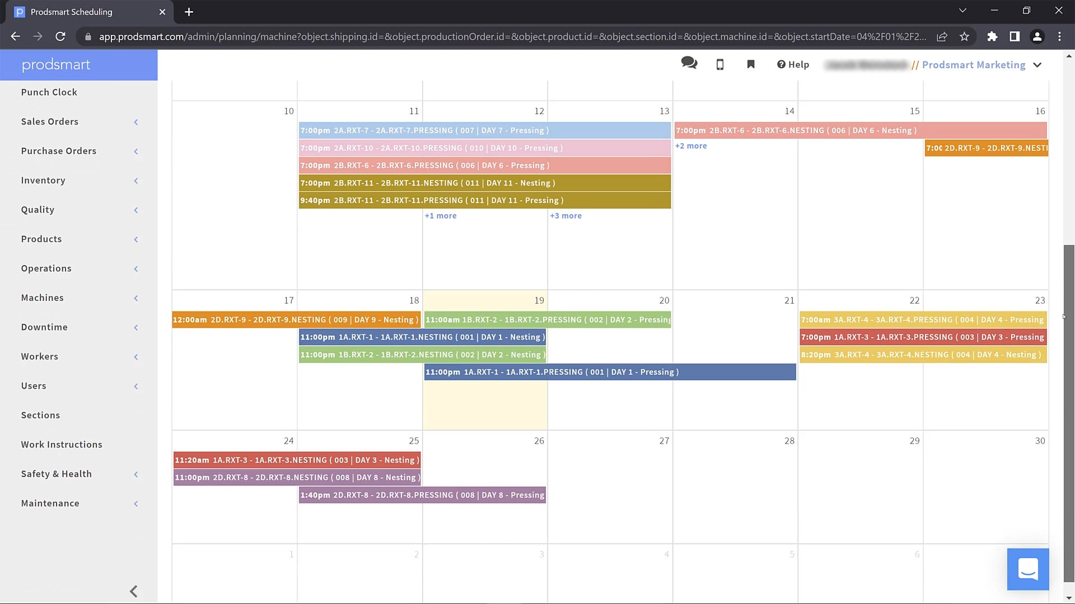This screenshot has height=604, width=1075.
Task: Reload the page in Chrome
Action: coord(60,36)
